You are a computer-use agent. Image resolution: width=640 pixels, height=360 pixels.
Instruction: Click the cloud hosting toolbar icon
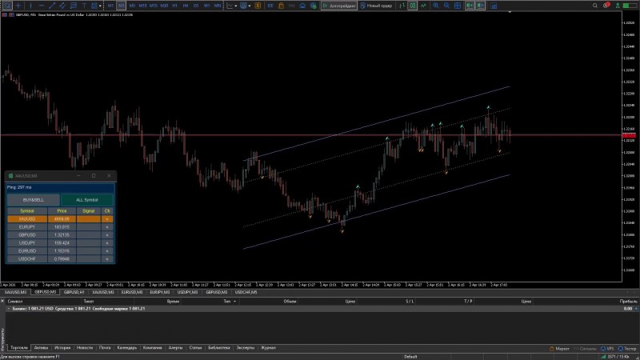coord(302,6)
